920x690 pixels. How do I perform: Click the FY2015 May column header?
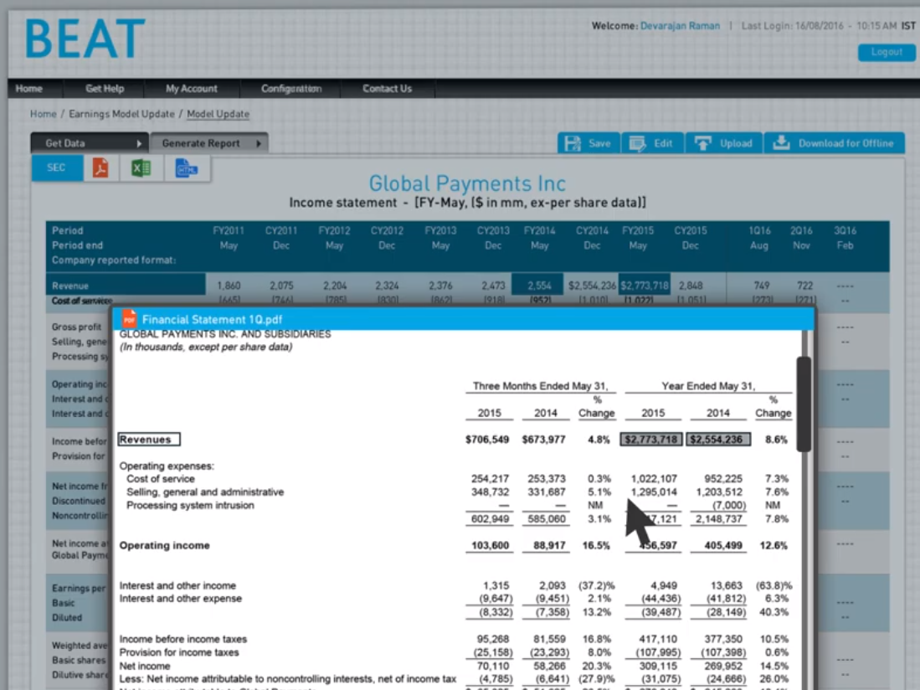coord(638,238)
